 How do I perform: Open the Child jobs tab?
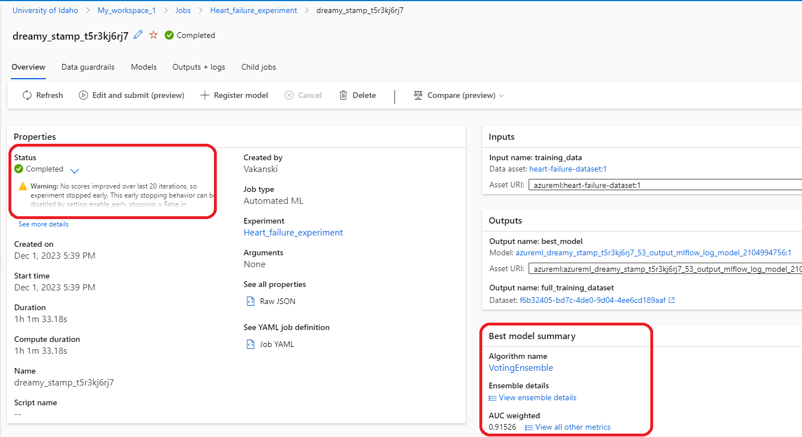[x=259, y=67]
